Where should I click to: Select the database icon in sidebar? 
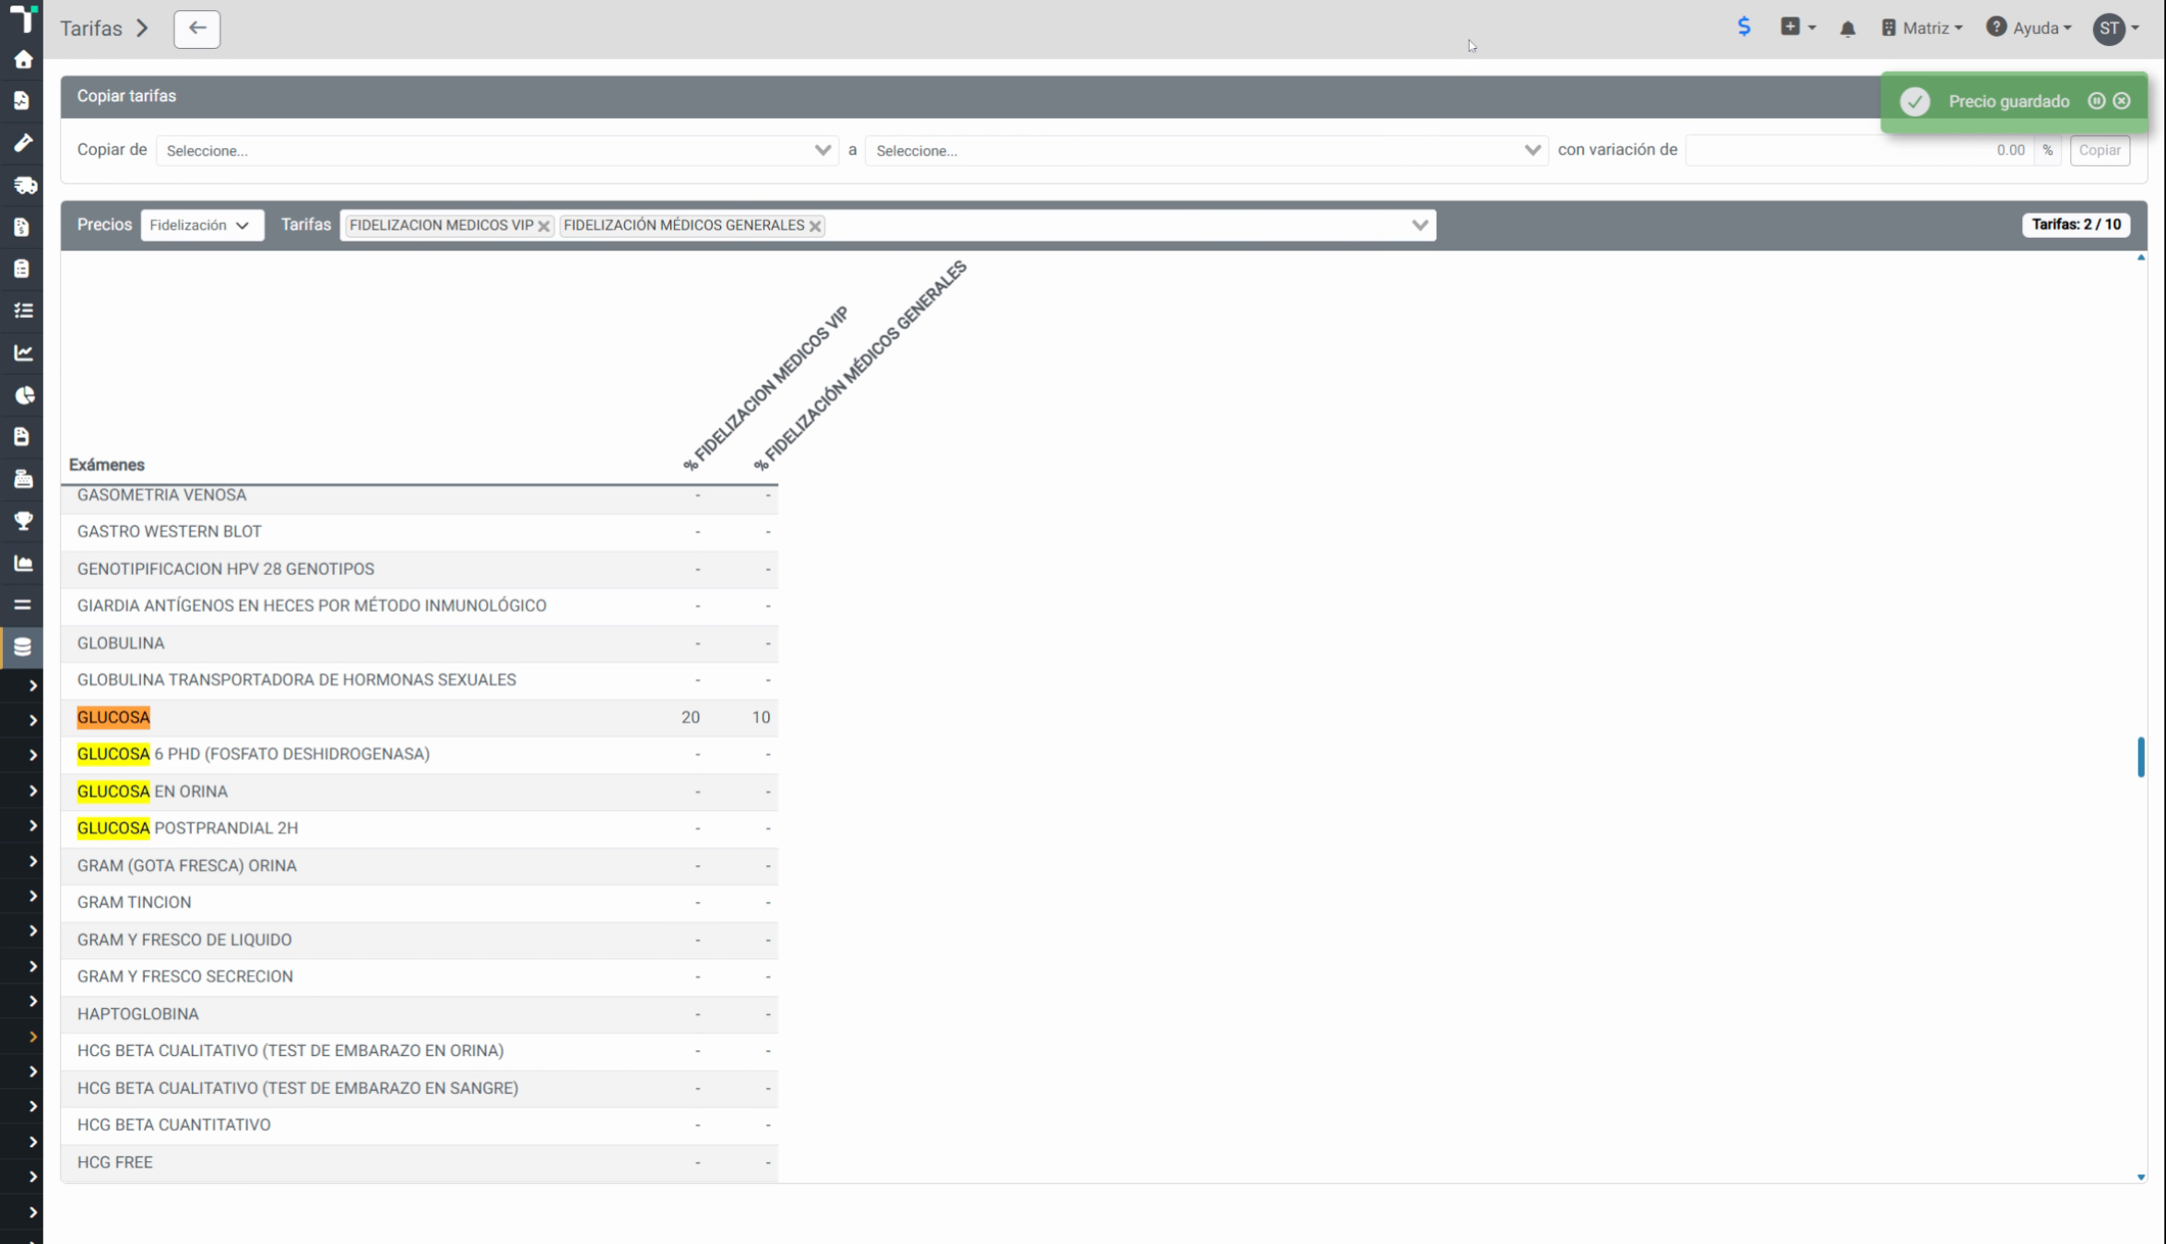pyautogui.click(x=23, y=647)
